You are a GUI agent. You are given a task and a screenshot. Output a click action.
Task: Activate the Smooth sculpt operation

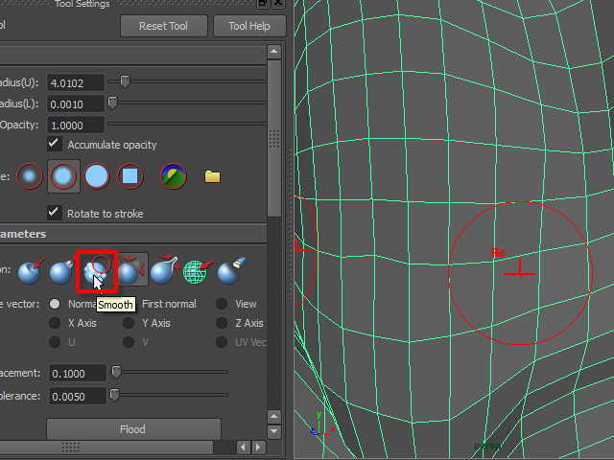(x=97, y=271)
